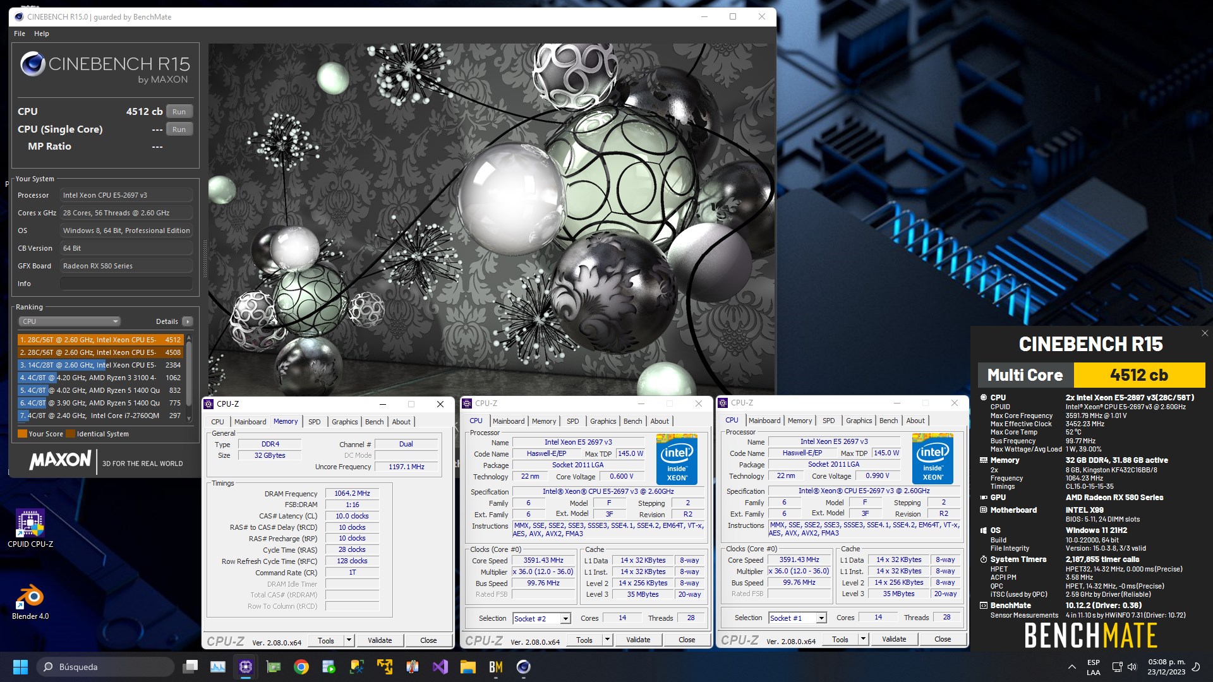Select ranking row 4 AMD Ryzen 3 3100
This screenshot has width=1213, height=682.
point(100,378)
